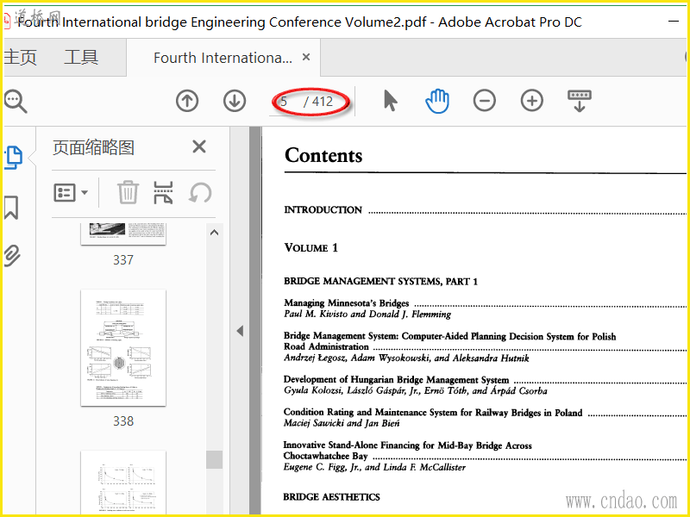Viewport: 690px width, 517px height.
Task: Go to next page with down arrow
Action: pos(234,101)
